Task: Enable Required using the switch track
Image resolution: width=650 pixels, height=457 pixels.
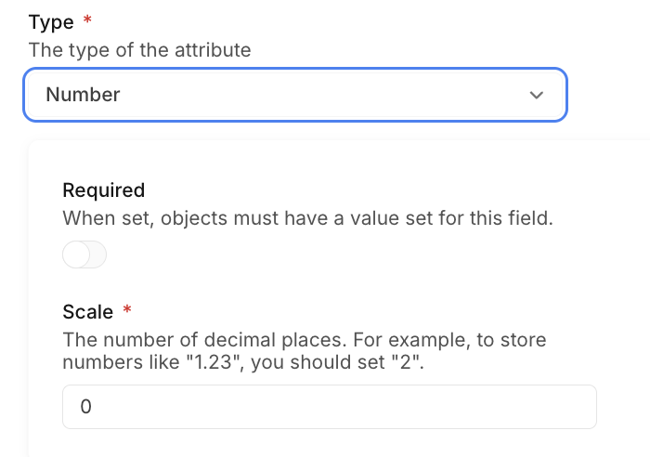Action: pos(95,255)
